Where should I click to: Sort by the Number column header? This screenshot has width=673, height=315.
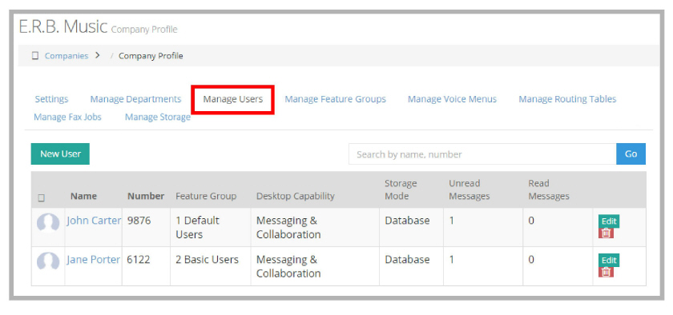coord(146,196)
